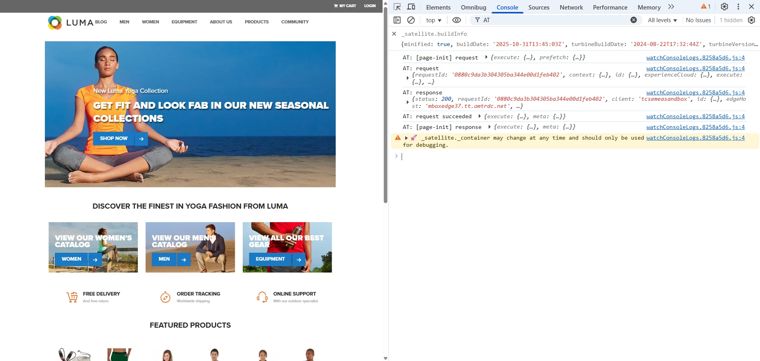The image size is (760, 361).
Task: Open the Network tab
Action: click(x=571, y=7)
